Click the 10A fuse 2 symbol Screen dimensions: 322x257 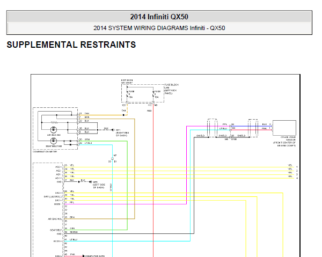coord(153,94)
